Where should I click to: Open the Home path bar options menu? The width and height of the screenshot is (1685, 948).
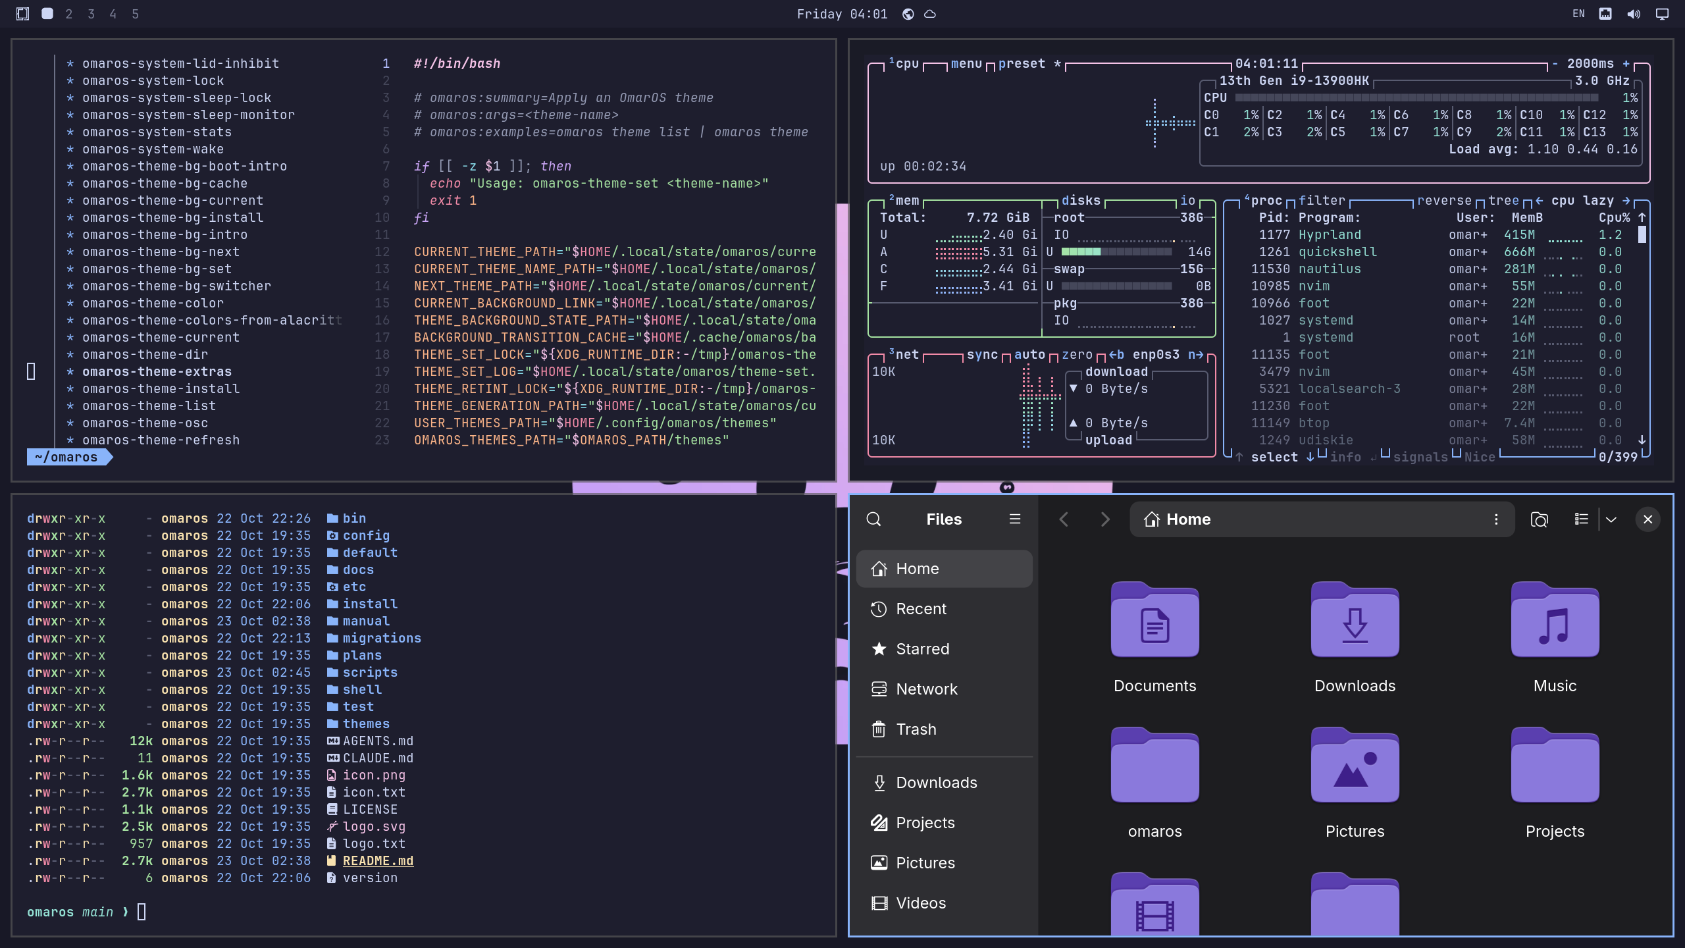(x=1496, y=519)
